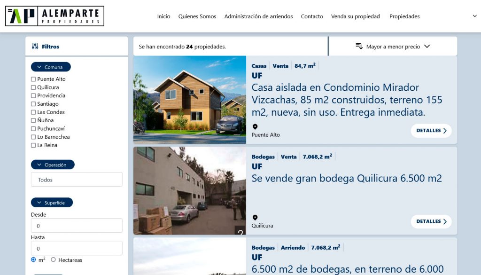Click the location pin above Puente Alto
Image resolution: width=481 pixels, height=275 pixels.
point(255,127)
